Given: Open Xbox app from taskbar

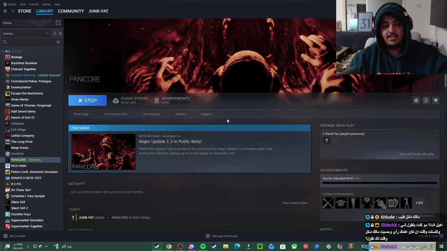Looking at the screenshot, I should (x=294, y=246).
